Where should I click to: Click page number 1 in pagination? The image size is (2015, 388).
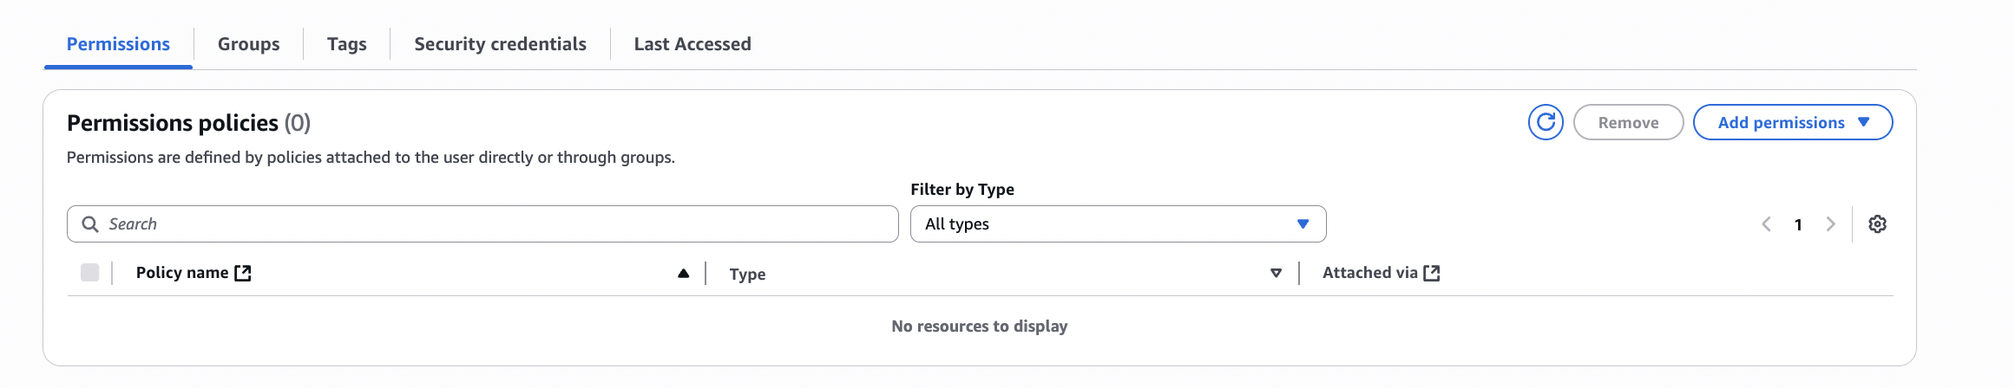point(1798,225)
